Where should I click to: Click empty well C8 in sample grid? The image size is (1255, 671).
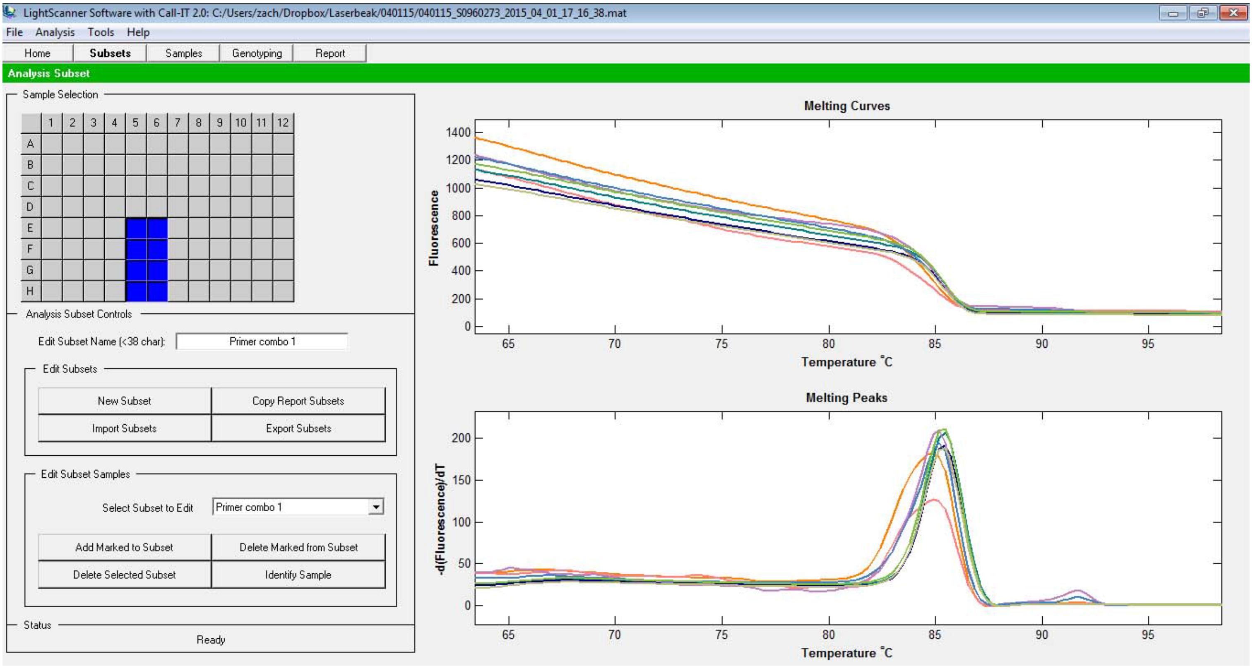click(x=199, y=186)
